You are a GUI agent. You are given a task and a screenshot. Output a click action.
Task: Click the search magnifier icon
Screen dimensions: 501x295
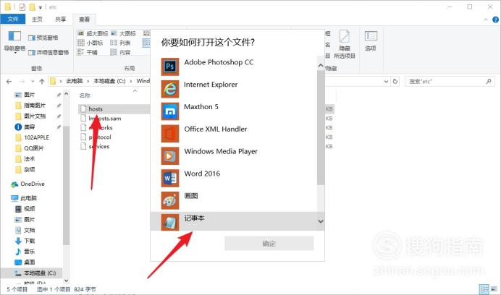pyautogui.click(x=489, y=82)
